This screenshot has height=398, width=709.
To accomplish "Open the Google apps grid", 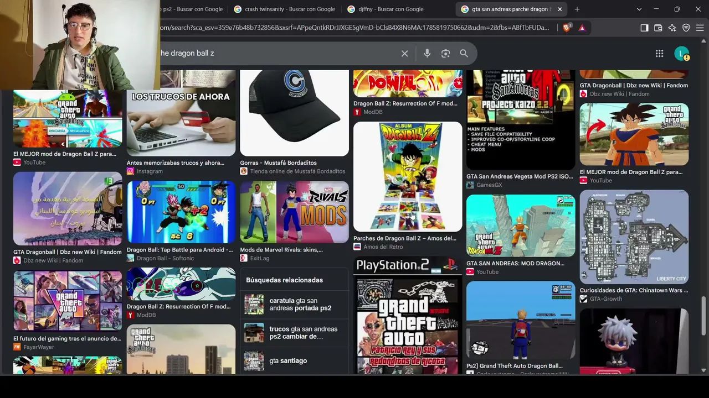I will [659, 53].
